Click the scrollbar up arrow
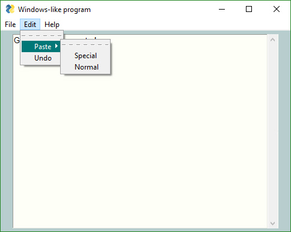 (272, 40)
